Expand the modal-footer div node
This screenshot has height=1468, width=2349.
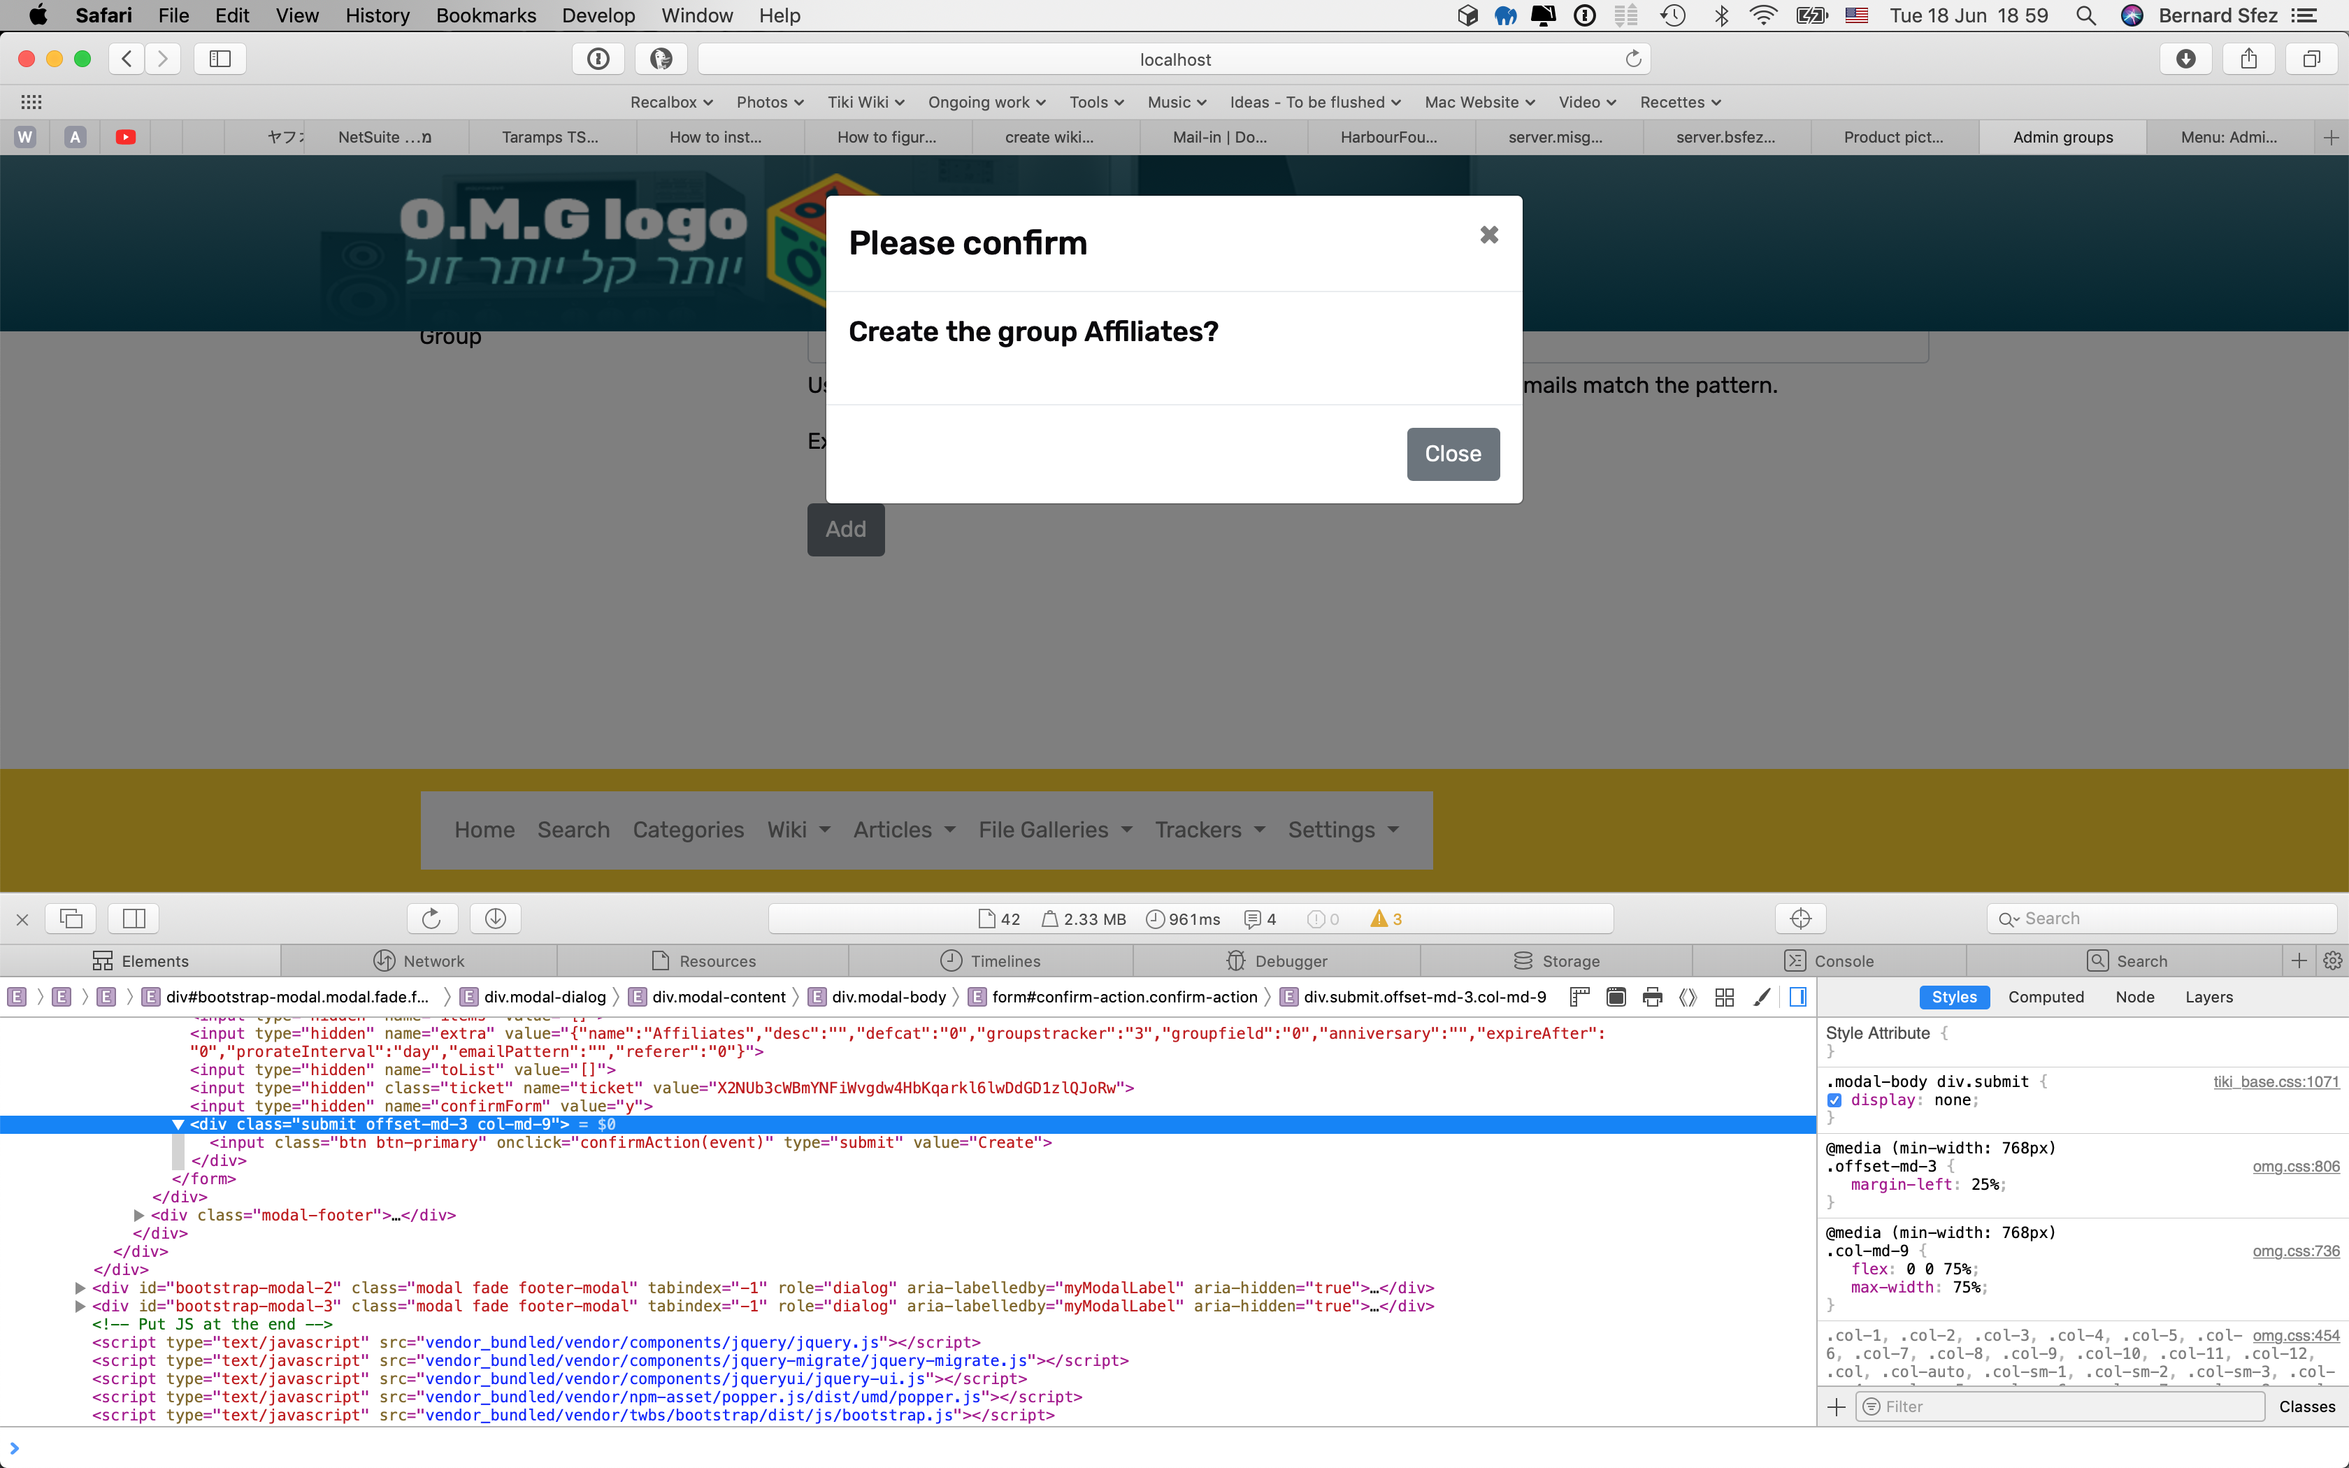click(139, 1216)
